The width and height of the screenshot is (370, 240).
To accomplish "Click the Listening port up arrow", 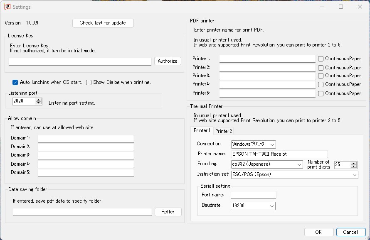I will pyautogui.click(x=39, y=100).
